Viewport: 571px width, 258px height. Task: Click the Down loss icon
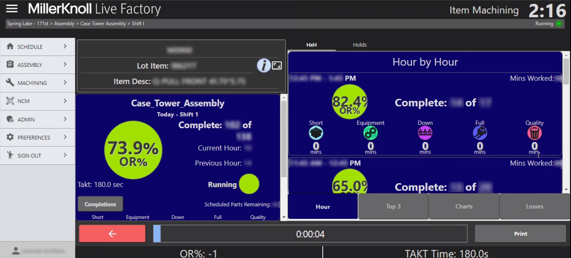pos(425,133)
